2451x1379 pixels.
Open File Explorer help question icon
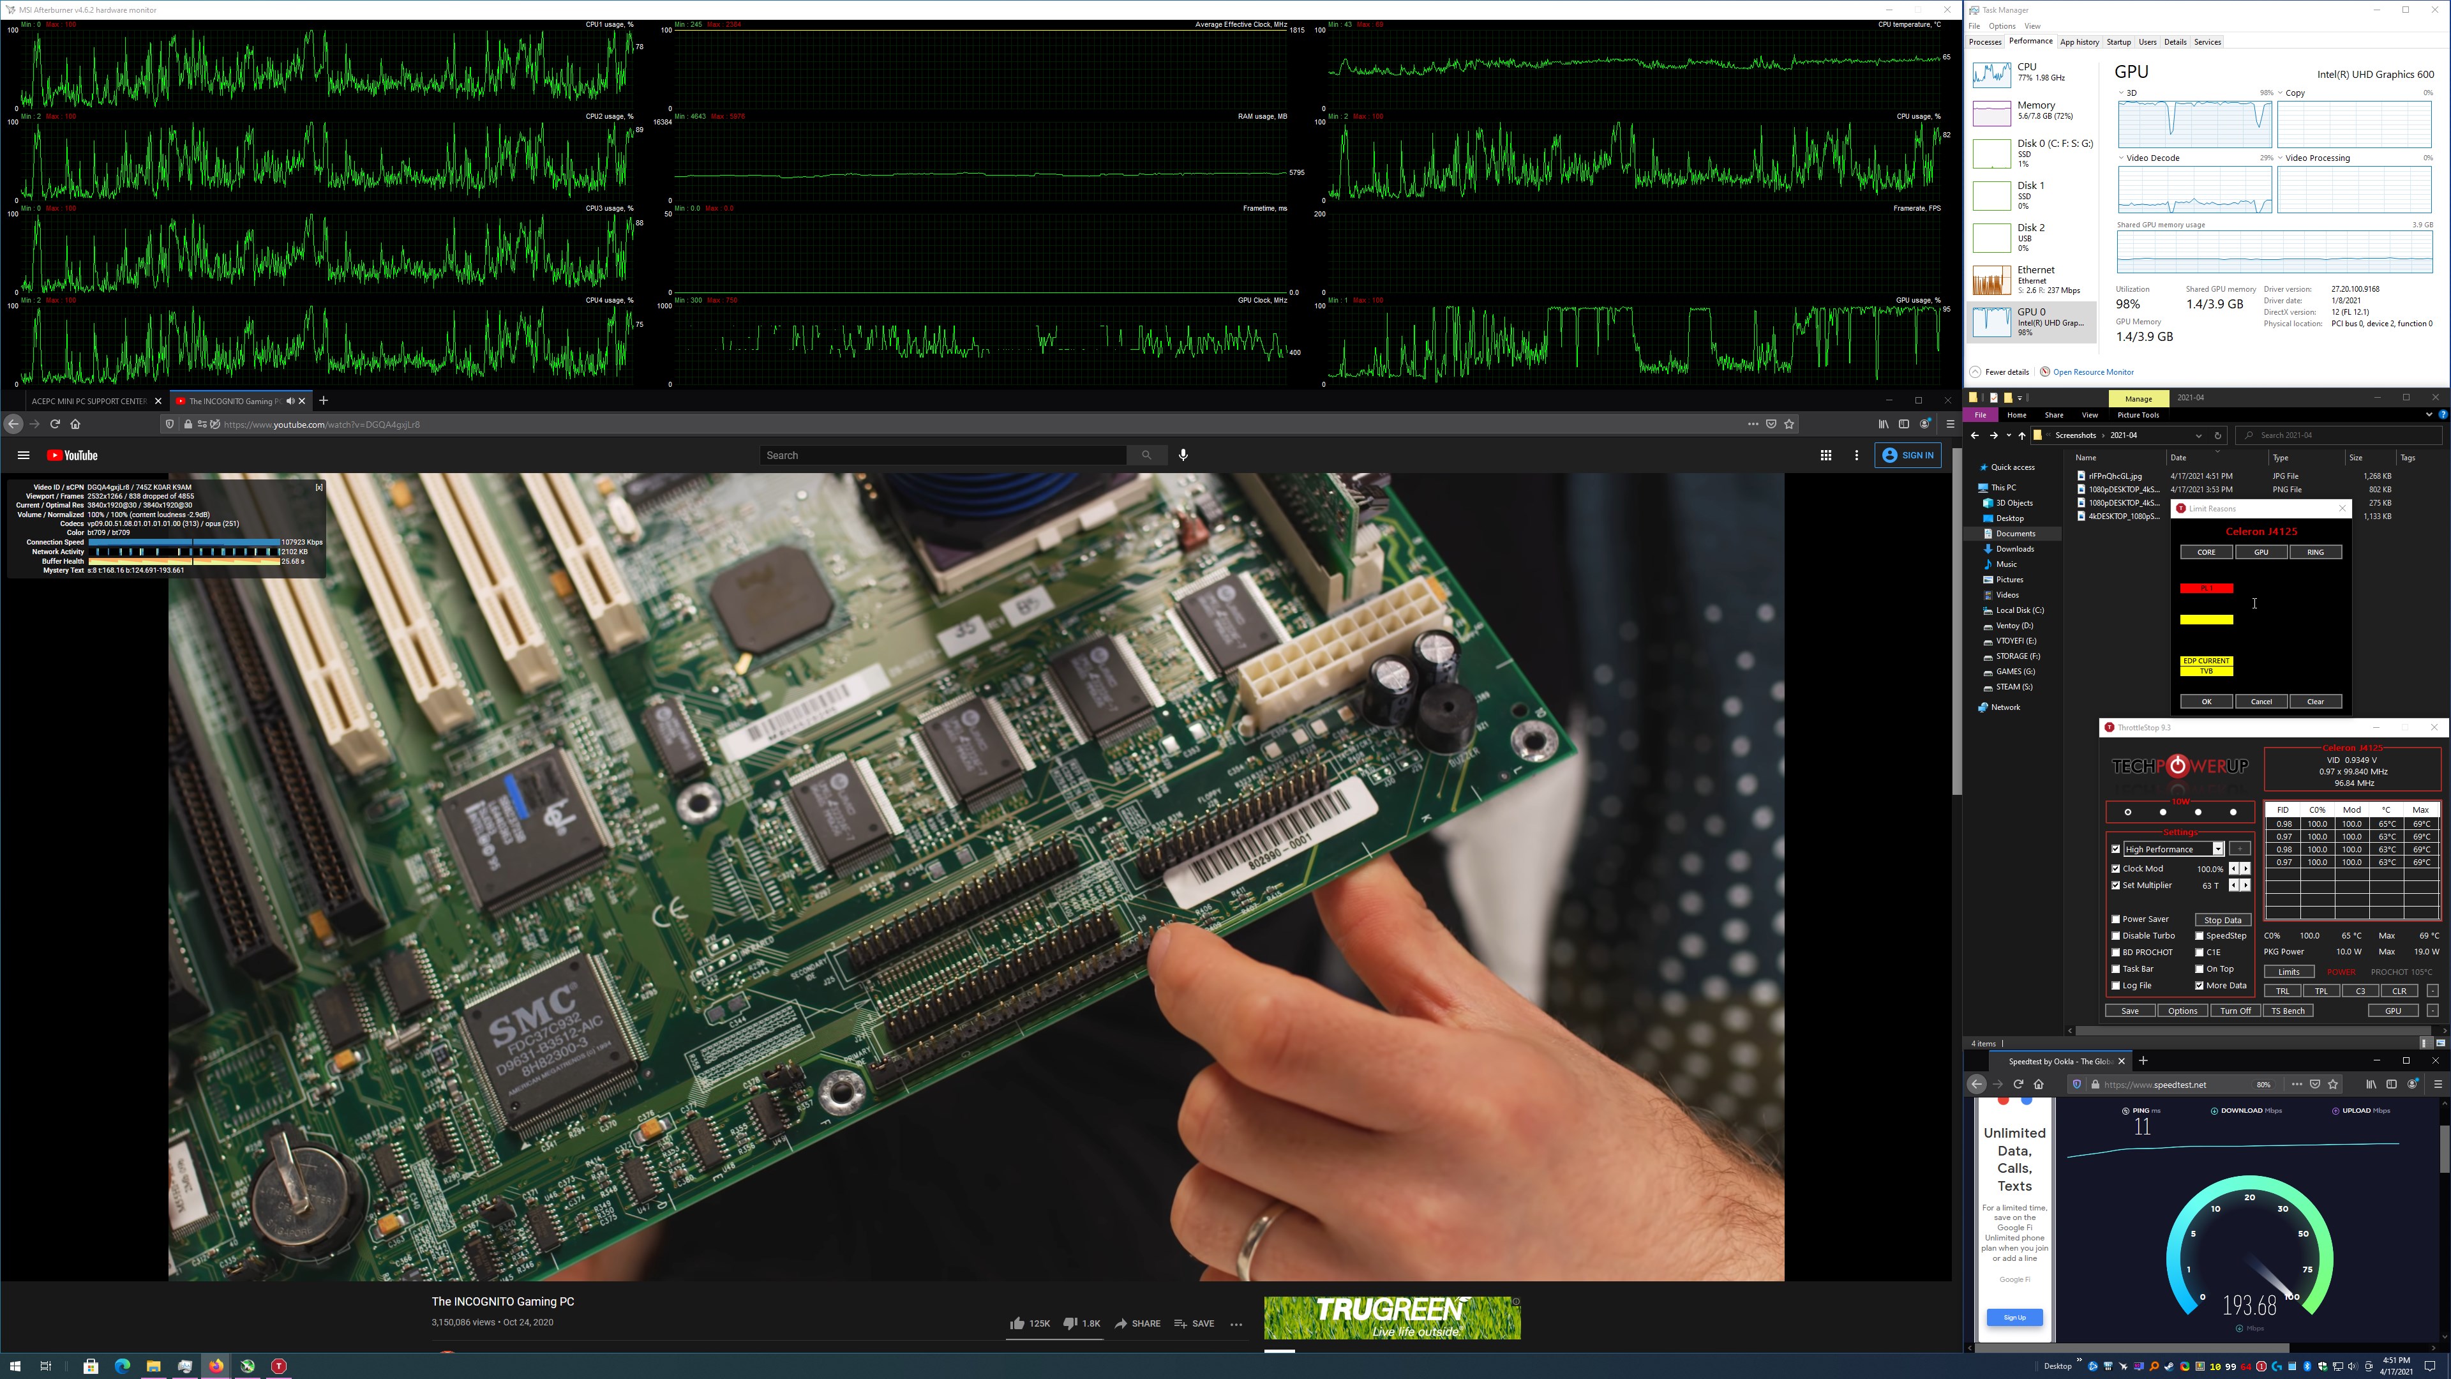tap(2443, 415)
